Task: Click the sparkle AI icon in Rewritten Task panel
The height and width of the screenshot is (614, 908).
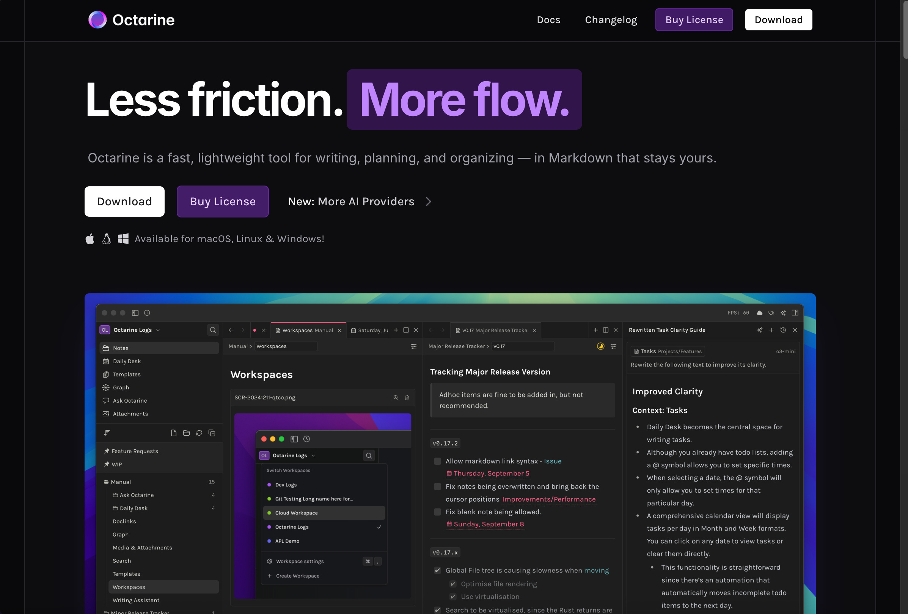Action: 759,330
